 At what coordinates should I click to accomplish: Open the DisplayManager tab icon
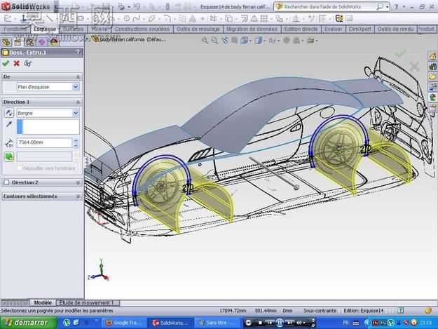(54, 42)
